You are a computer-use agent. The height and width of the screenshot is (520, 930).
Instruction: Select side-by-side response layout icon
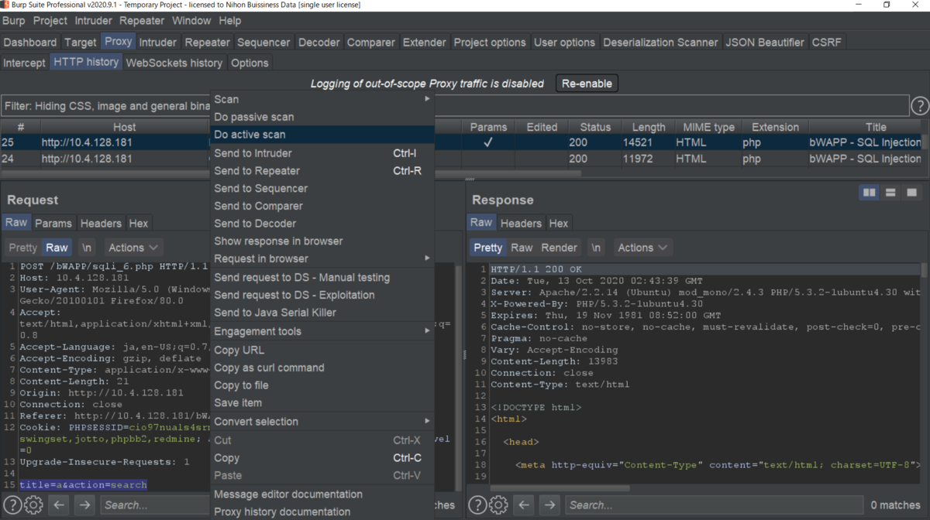coord(870,192)
